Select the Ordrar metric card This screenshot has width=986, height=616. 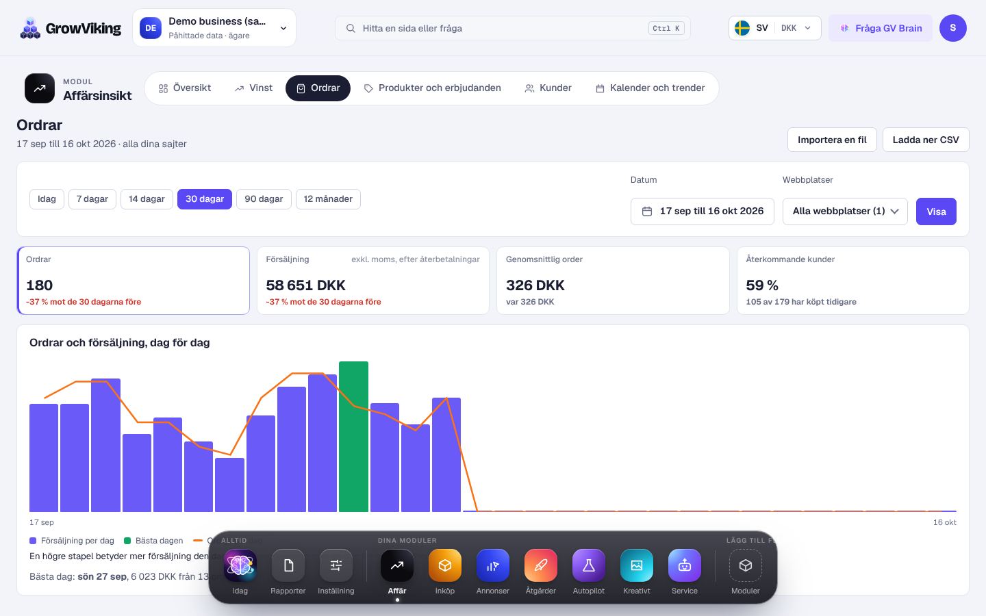click(x=133, y=281)
